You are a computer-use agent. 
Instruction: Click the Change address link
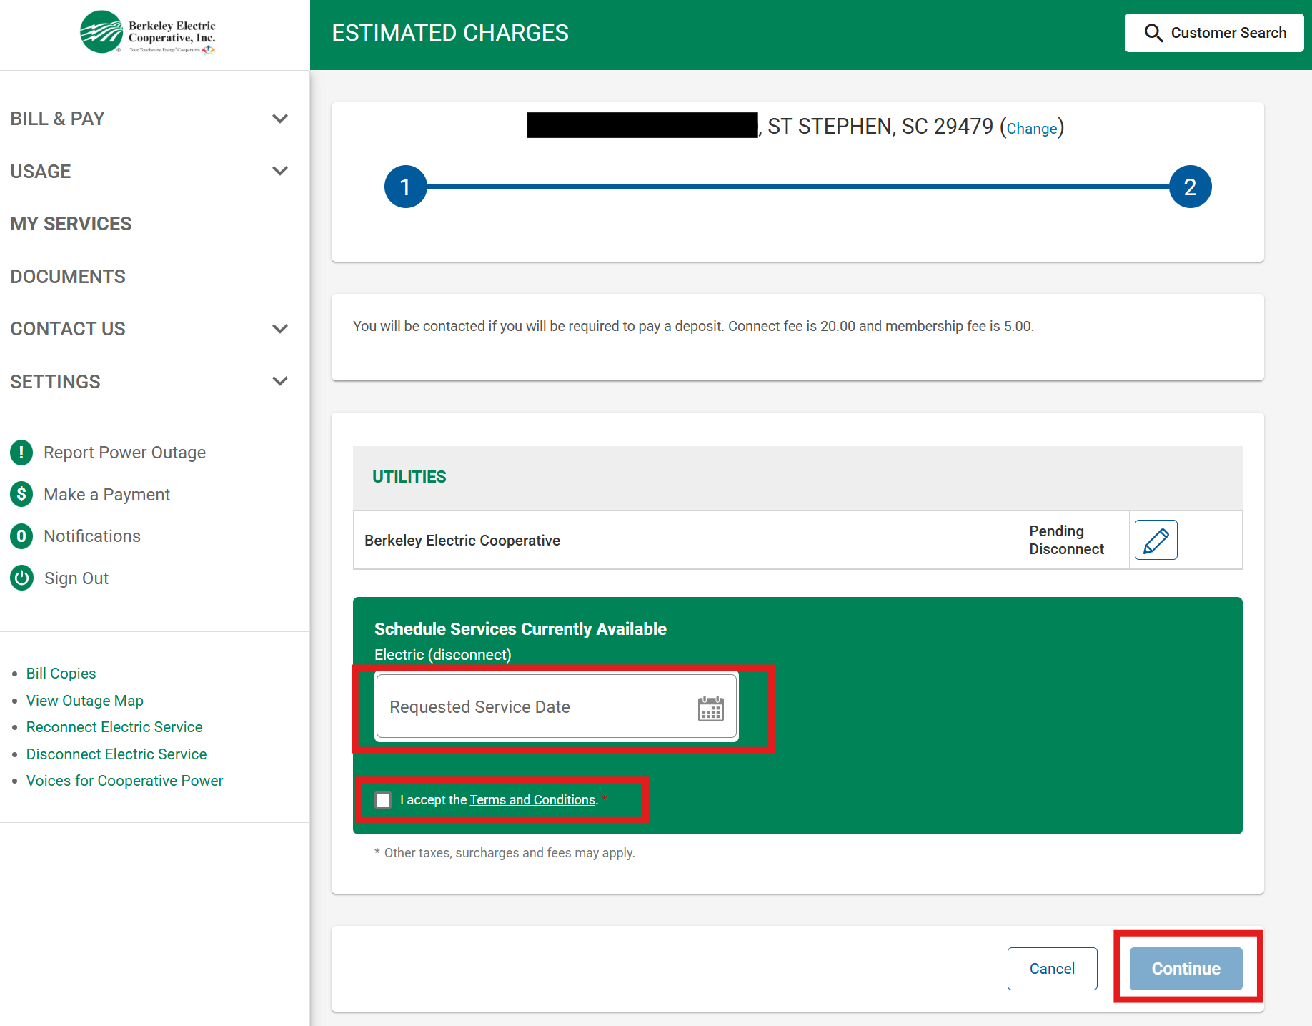click(1032, 129)
